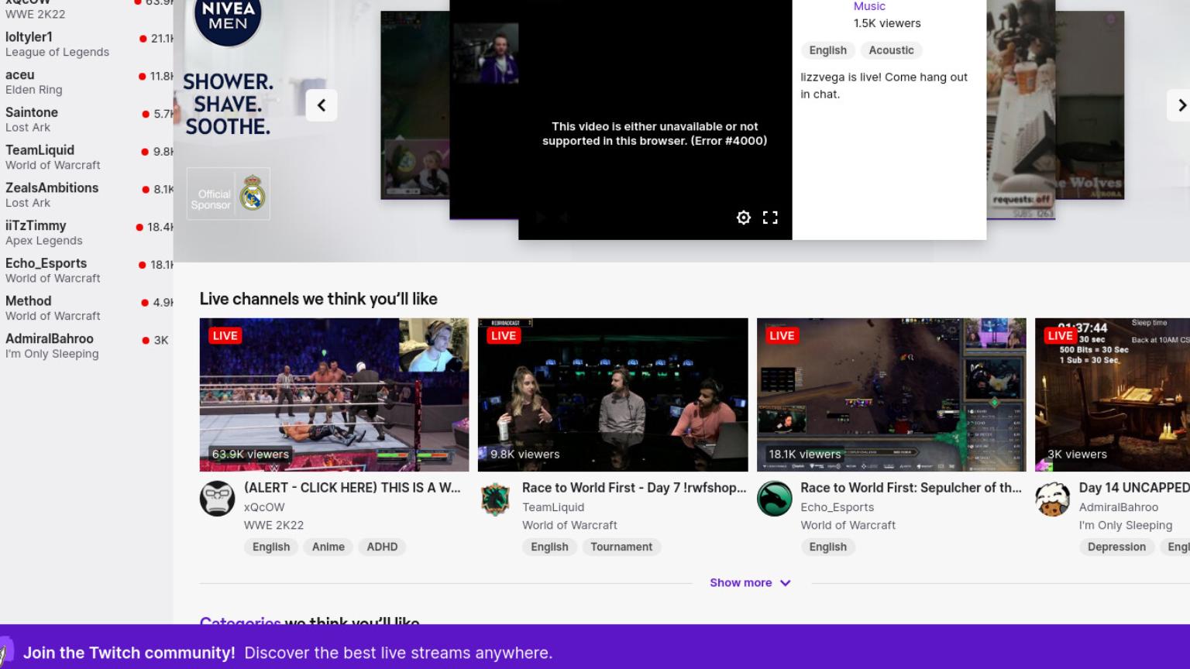Open TeamLiquid channel avatar

(x=495, y=499)
